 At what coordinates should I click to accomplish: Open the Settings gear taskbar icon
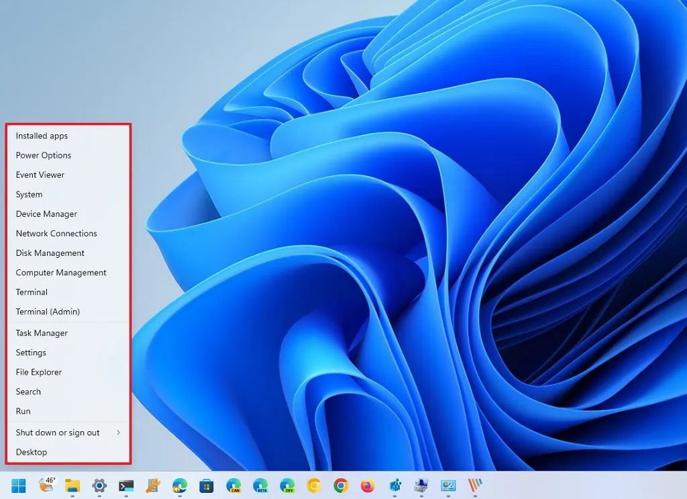[x=99, y=486]
